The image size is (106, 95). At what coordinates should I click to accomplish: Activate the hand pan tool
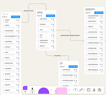point(25,92)
